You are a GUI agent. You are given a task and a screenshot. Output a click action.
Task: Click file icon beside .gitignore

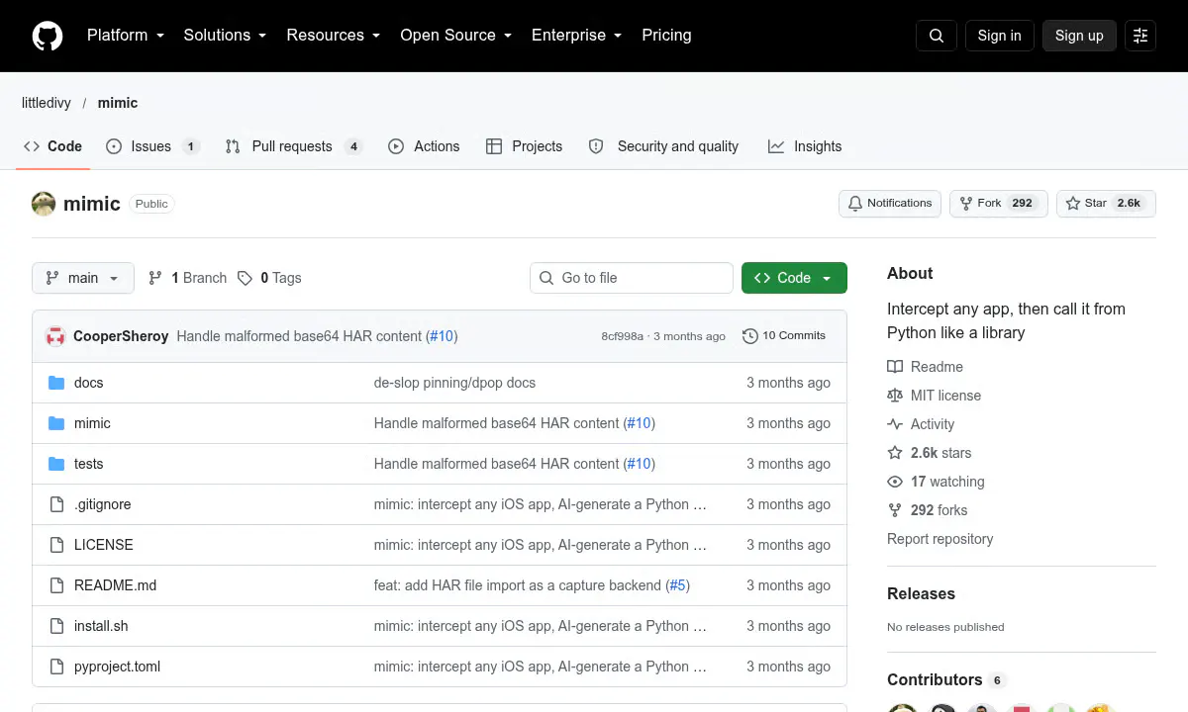[56, 504]
